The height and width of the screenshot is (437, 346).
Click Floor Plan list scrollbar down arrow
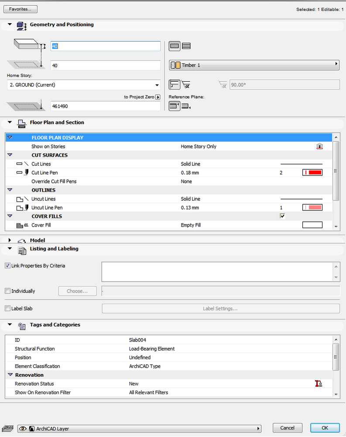pyautogui.click(x=336, y=227)
